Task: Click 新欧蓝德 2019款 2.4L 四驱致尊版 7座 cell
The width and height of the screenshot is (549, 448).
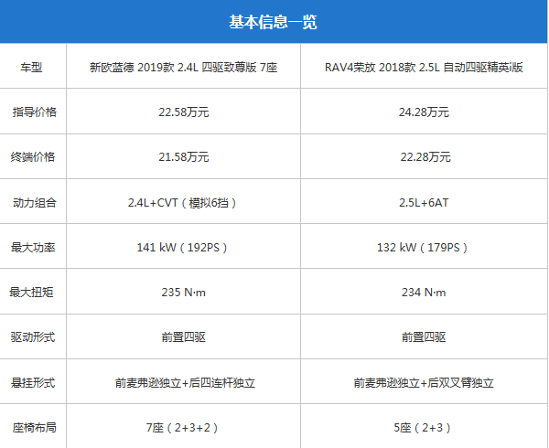Action: pos(184,67)
